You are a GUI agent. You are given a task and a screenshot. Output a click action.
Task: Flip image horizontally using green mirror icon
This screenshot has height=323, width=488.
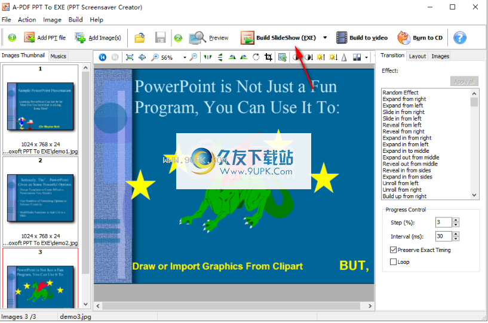(208, 57)
